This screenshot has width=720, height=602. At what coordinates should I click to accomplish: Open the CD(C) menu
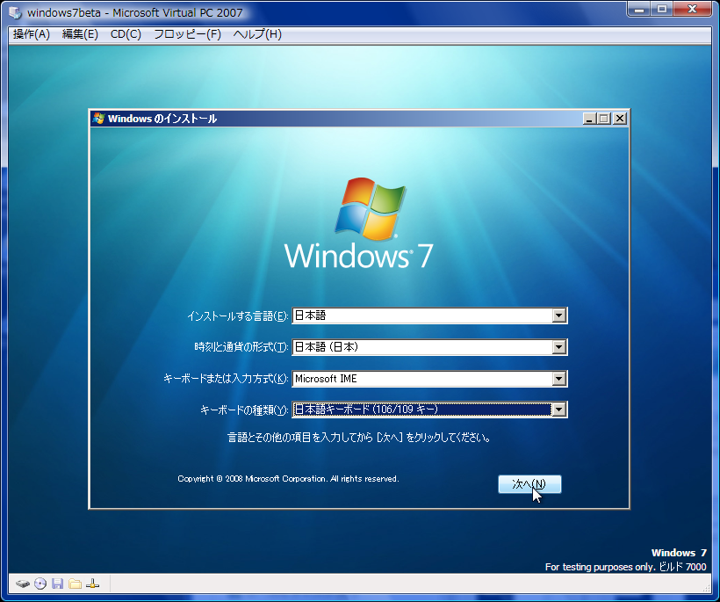click(x=126, y=34)
